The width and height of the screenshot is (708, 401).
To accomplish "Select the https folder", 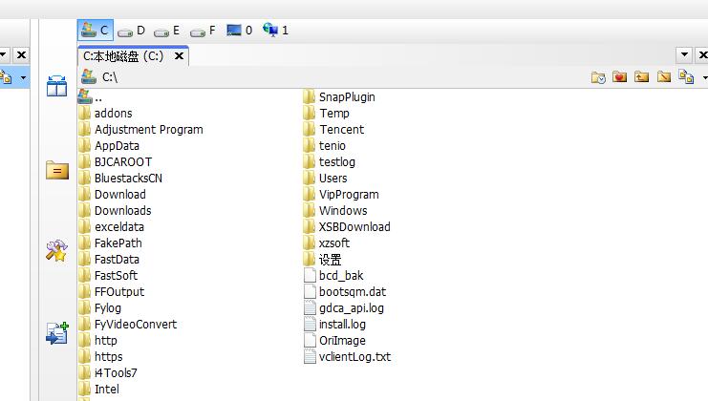I will tap(100, 357).
